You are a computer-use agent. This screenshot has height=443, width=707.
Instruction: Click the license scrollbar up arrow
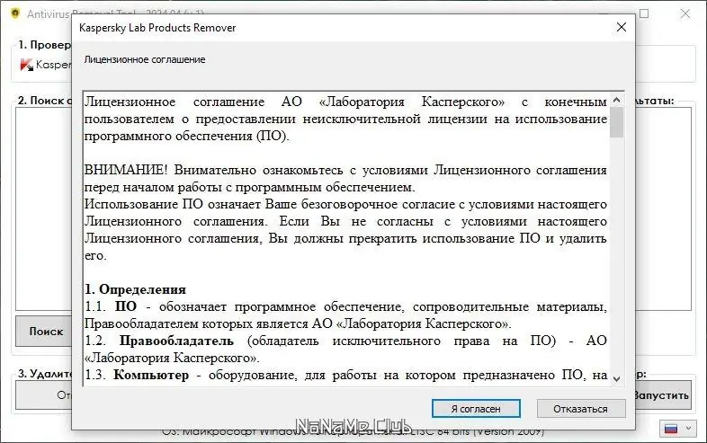[x=616, y=100]
